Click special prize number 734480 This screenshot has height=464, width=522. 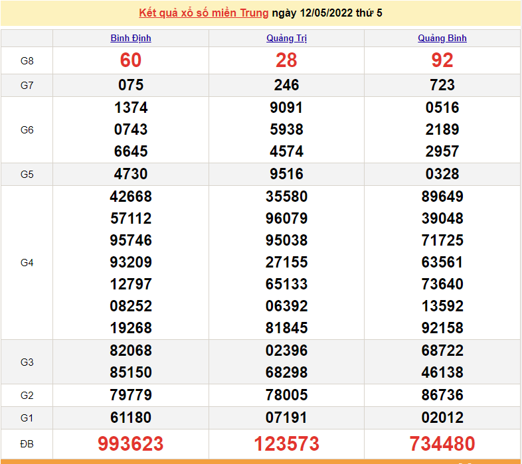[442, 443]
